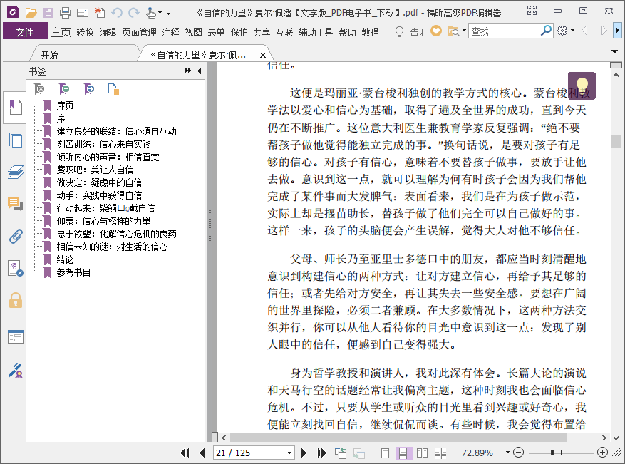Screen dimensions: 625x464
Task: Open the 视图 tab
Action: [193, 32]
